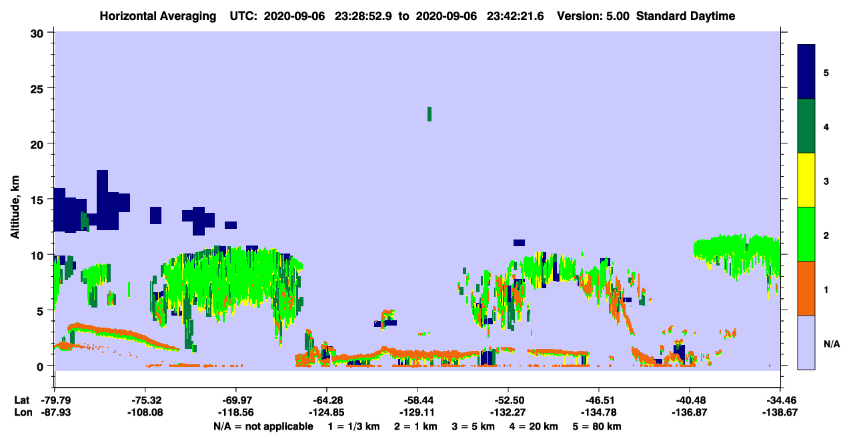This screenshot has height=445, width=867.
Task: Click the yellow color bar segment labeled 3
Action: (x=806, y=180)
